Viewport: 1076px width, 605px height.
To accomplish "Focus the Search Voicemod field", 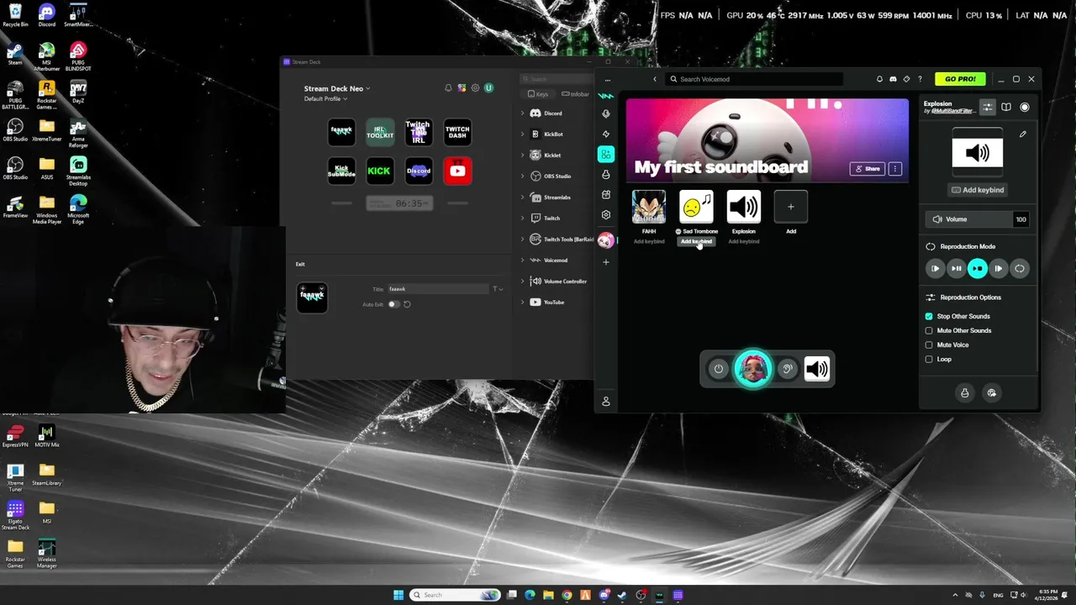I will 755,79.
